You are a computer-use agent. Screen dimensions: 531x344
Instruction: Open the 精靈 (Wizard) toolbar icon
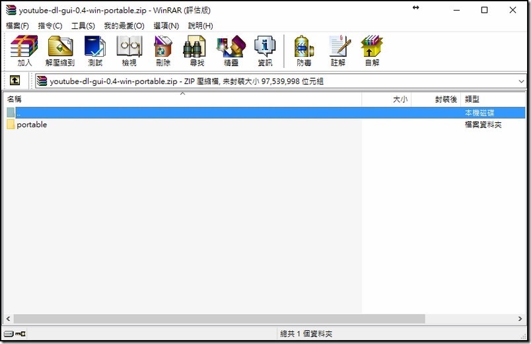pos(231,46)
